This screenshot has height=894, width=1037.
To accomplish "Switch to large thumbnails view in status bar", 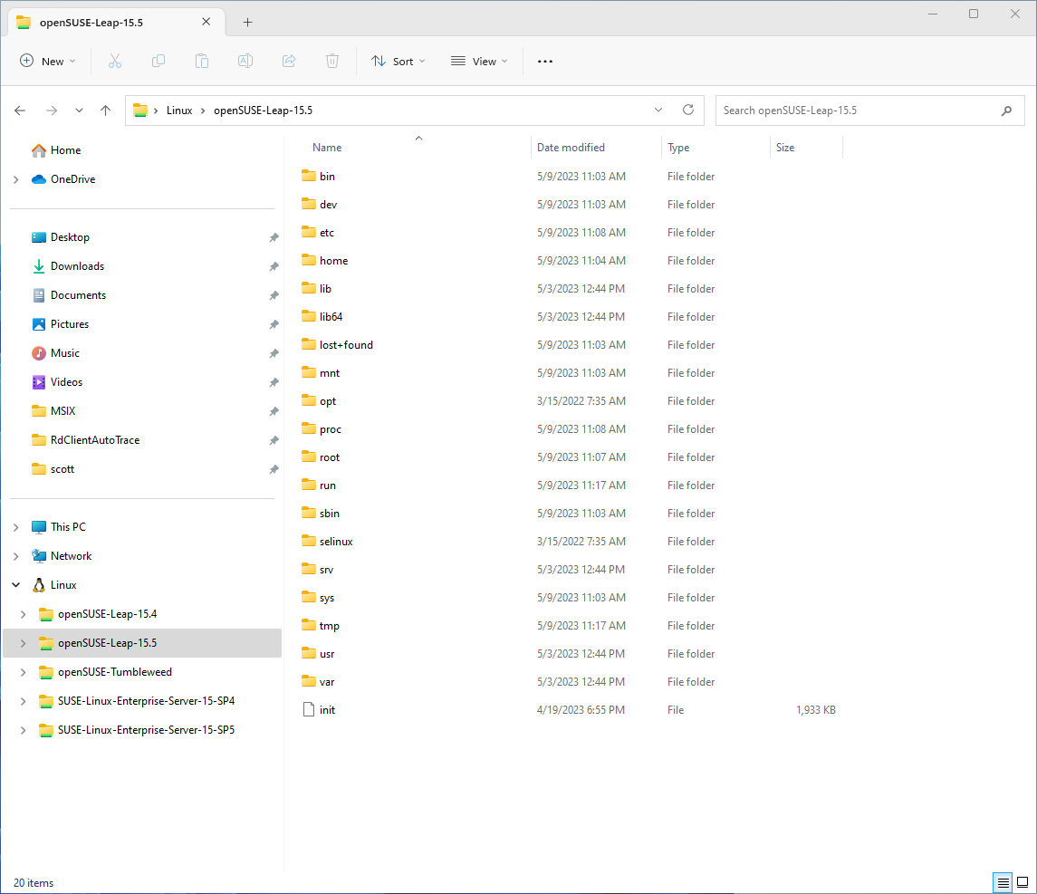I will pyautogui.click(x=1023, y=883).
